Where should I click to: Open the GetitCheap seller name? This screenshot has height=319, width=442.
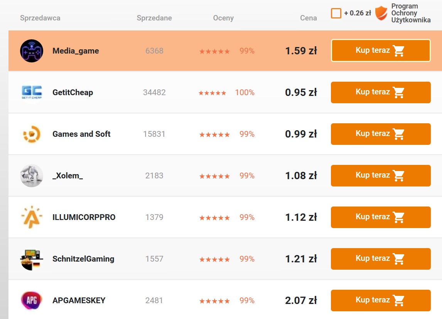click(x=73, y=92)
